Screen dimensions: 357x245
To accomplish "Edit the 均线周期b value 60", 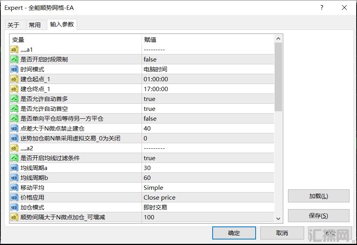I will [207, 178].
